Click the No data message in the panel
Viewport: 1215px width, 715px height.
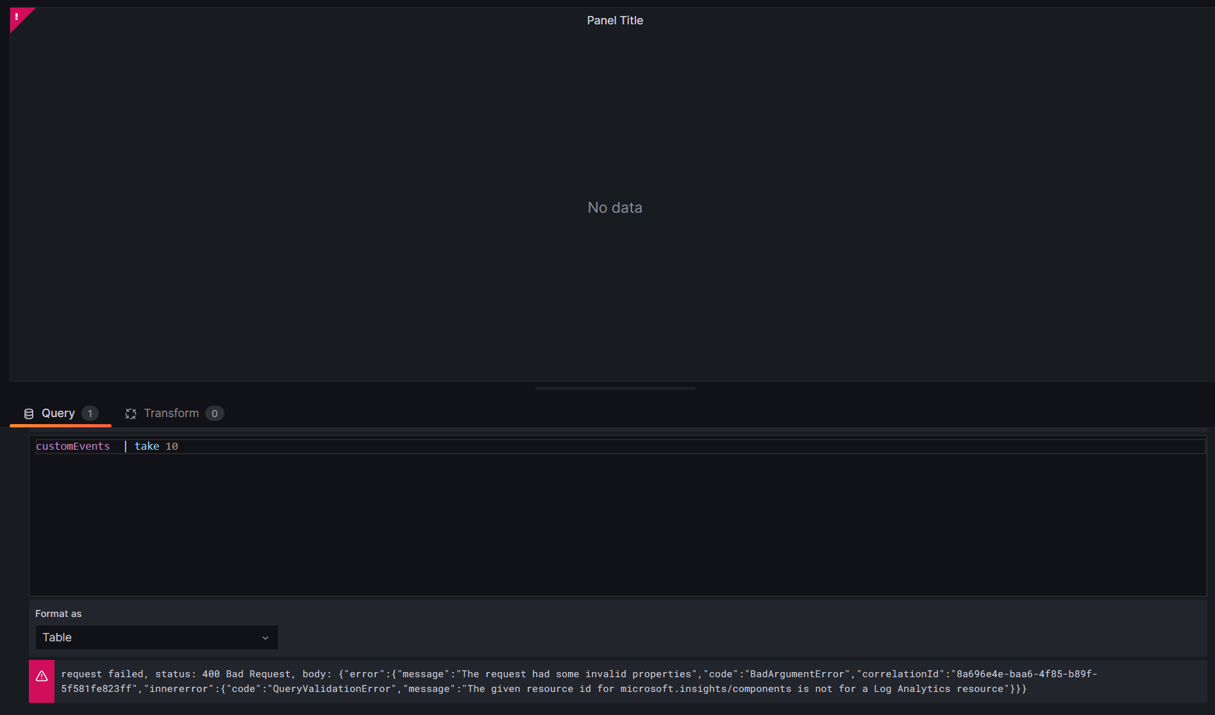[x=614, y=207]
